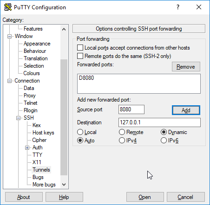Collapse the SSH tree node
This screenshot has height=205, width=210.
pos(18,118)
